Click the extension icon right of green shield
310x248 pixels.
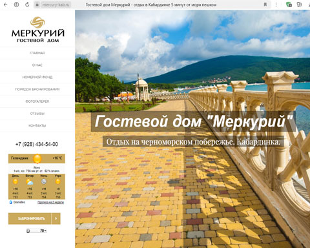(x=299, y=5)
